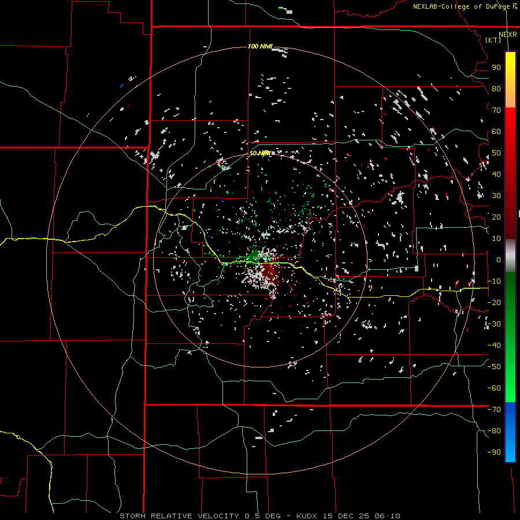Click the 40 value on velocity scale

(496, 174)
